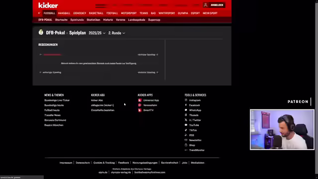The height and width of the screenshot is (179, 318).
Task: Select the Handball sport tab
Action: [64, 13]
